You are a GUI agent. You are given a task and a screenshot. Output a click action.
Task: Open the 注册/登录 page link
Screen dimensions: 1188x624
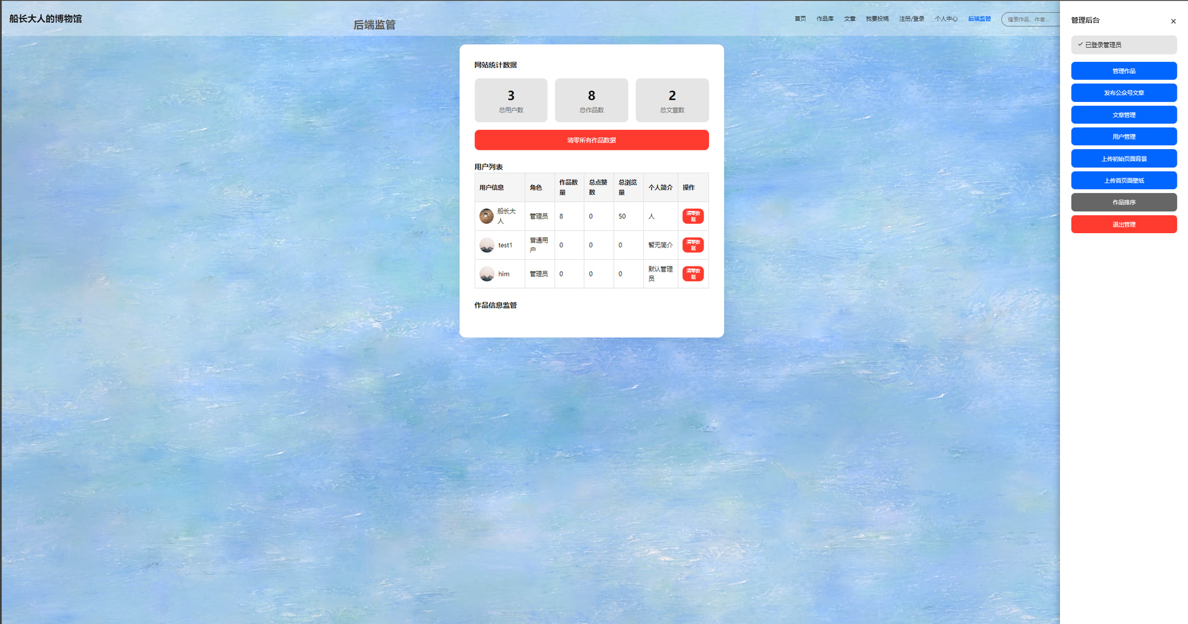click(911, 19)
